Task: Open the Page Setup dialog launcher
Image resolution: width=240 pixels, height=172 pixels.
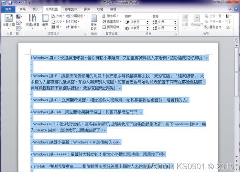Action: click(85, 34)
